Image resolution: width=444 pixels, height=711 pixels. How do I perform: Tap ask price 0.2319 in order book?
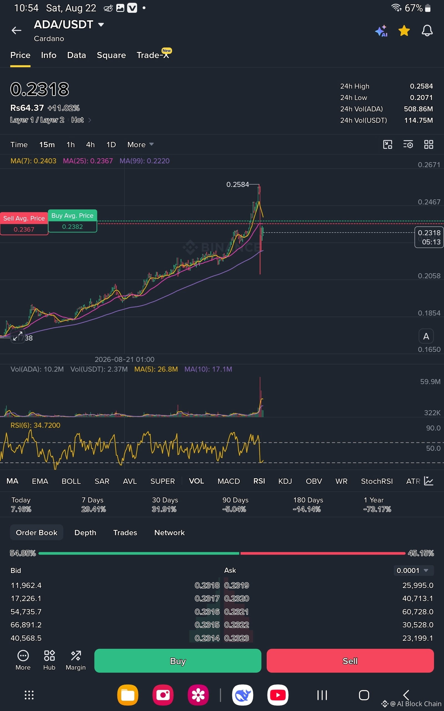click(x=236, y=585)
